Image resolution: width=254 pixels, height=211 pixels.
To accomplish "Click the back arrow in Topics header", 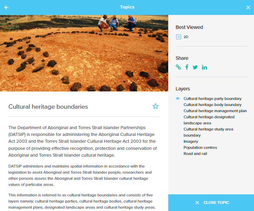I will (6, 7).
